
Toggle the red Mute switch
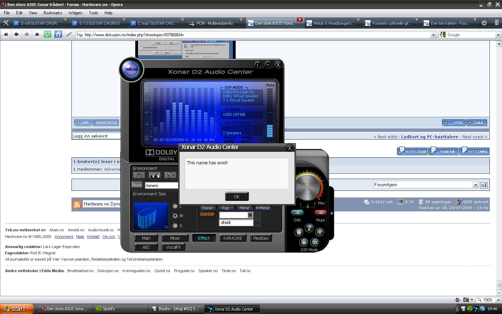point(320,212)
